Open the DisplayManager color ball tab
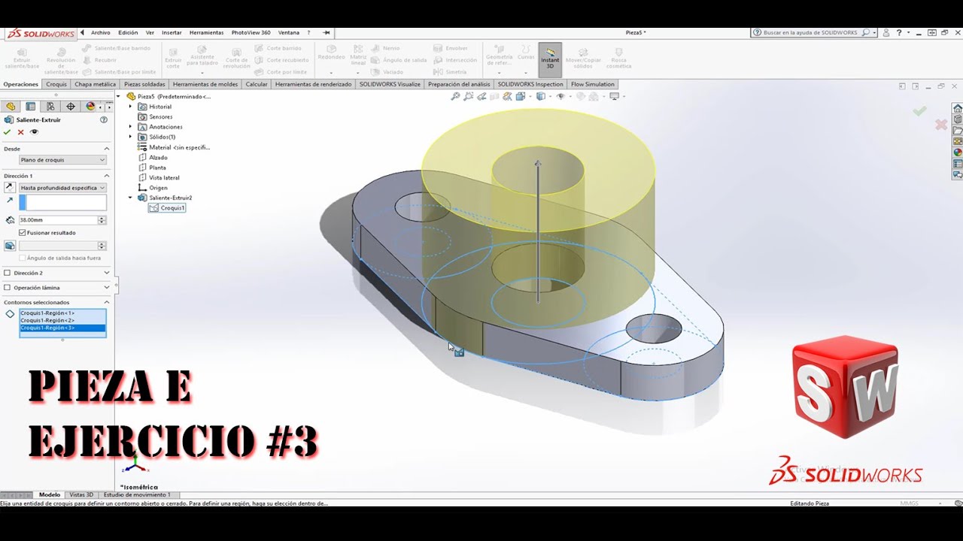The width and height of the screenshot is (963, 541). (x=90, y=107)
